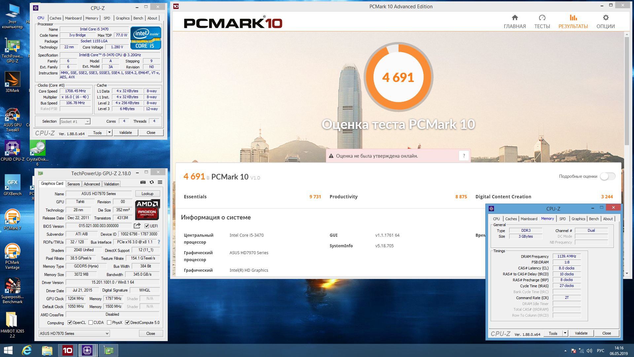The image size is (634, 357).
Task: Click the РУС language indicator
Action: 601,351
